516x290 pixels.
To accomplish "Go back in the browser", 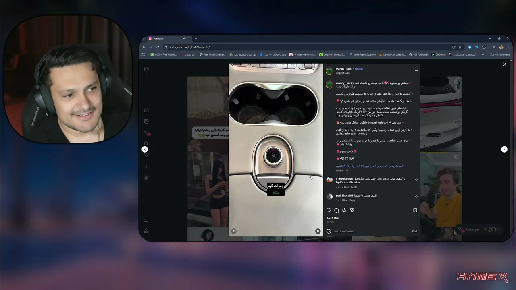I will click(144, 47).
